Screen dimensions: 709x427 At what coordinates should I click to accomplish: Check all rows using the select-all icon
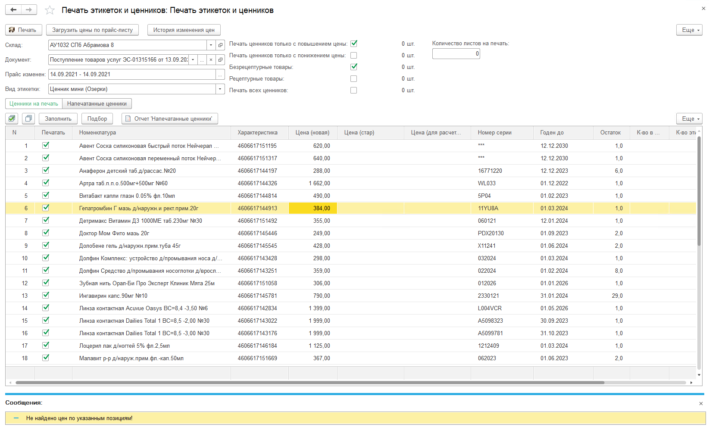(12, 118)
